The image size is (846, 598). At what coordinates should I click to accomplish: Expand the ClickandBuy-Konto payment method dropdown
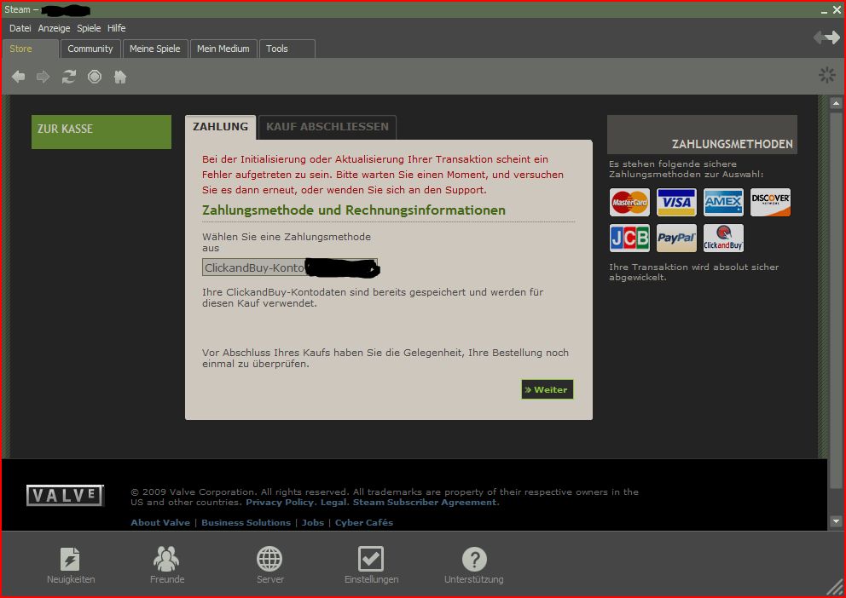tap(289, 267)
